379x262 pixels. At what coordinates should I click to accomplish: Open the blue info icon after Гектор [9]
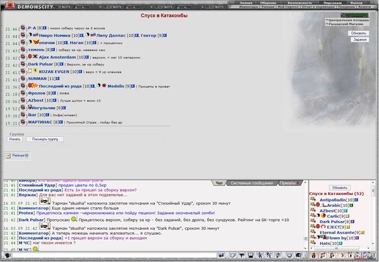click(165, 35)
